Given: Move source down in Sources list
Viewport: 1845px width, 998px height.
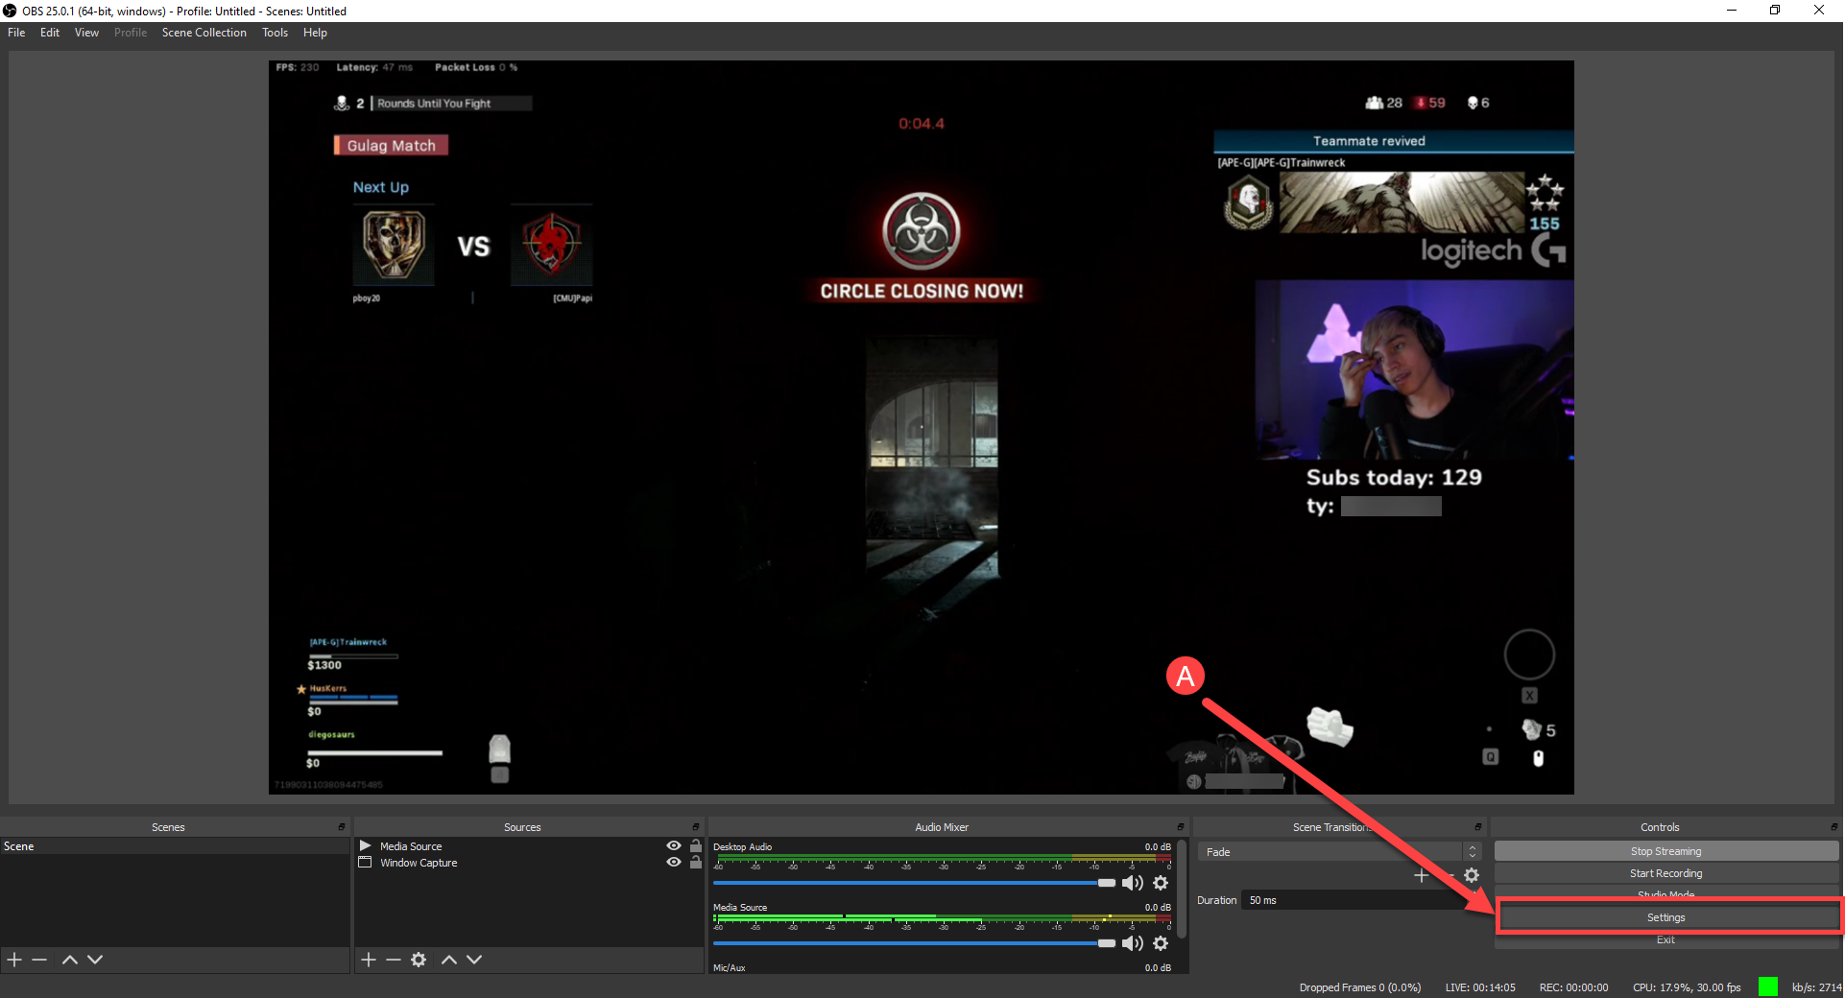Looking at the screenshot, I should [x=474, y=960].
